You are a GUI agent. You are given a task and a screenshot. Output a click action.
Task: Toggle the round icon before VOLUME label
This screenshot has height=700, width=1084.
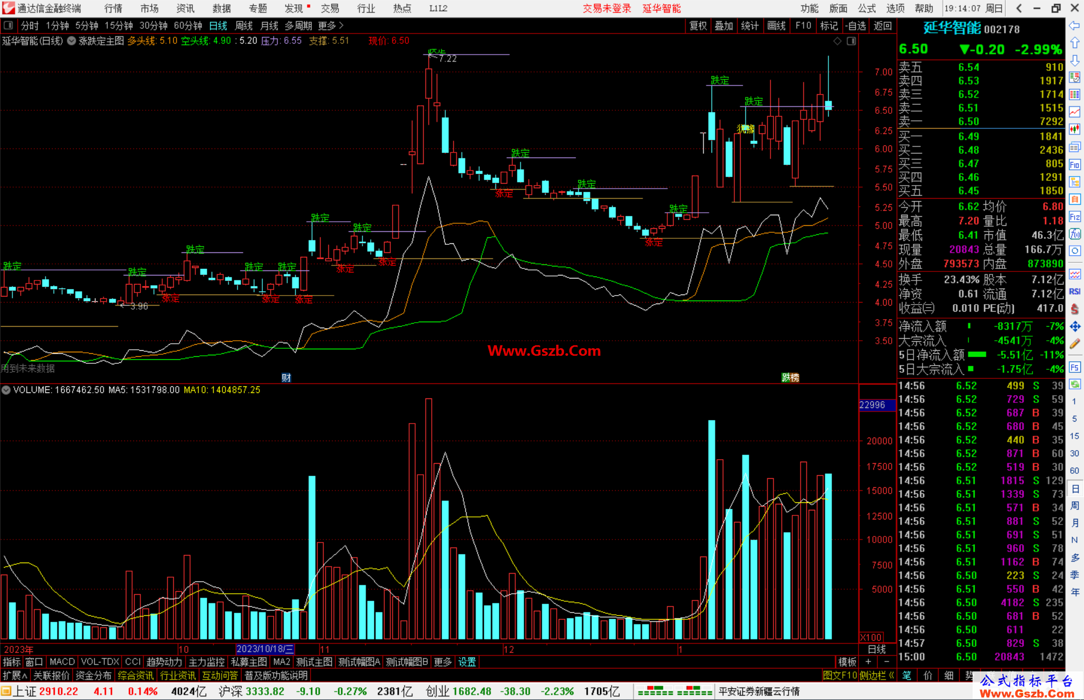click(x=6, y=390)
